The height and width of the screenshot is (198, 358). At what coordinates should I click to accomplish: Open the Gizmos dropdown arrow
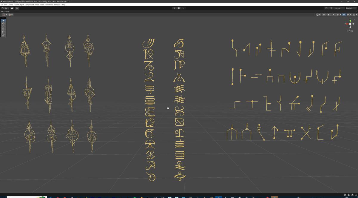[357, 14]
